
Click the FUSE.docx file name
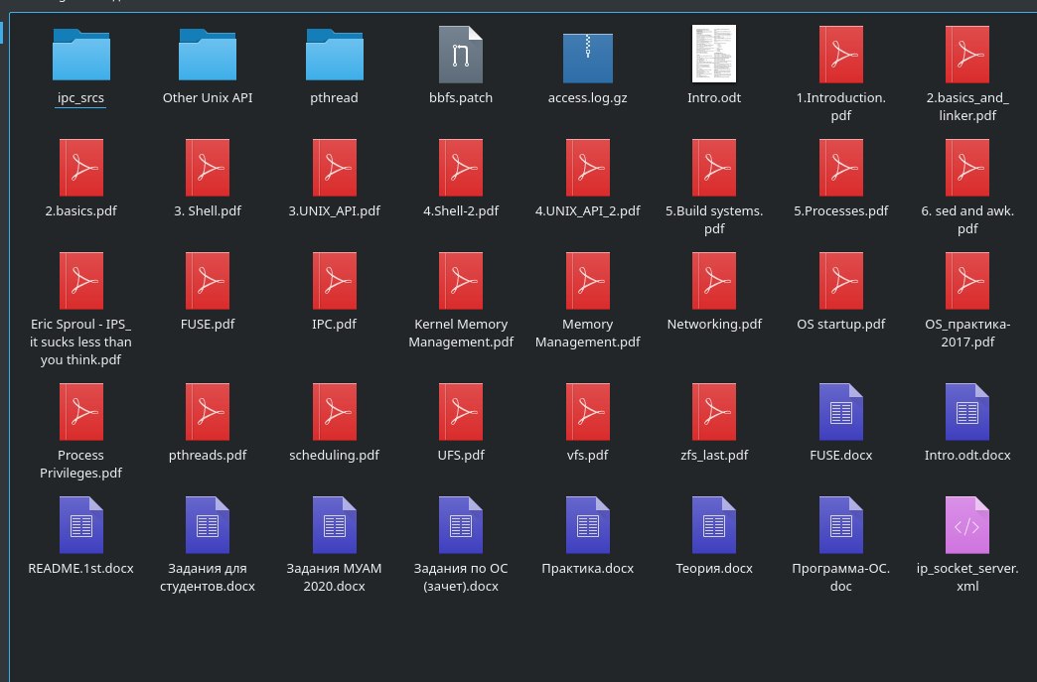point(840,455)
